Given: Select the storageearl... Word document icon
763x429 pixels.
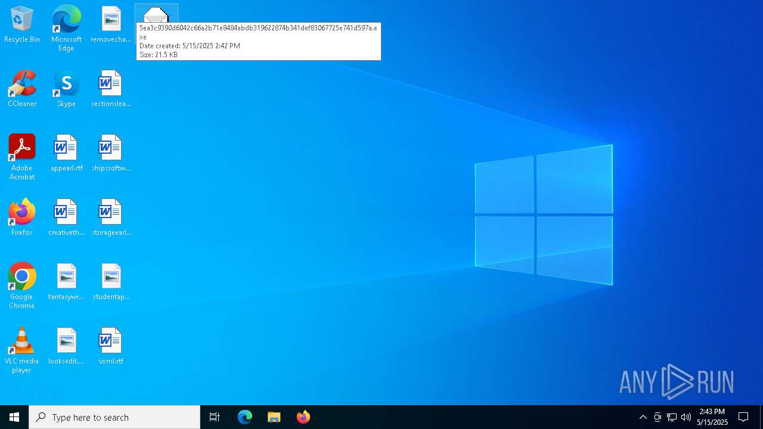Looking at the screenshot, I should click(111, 218).
